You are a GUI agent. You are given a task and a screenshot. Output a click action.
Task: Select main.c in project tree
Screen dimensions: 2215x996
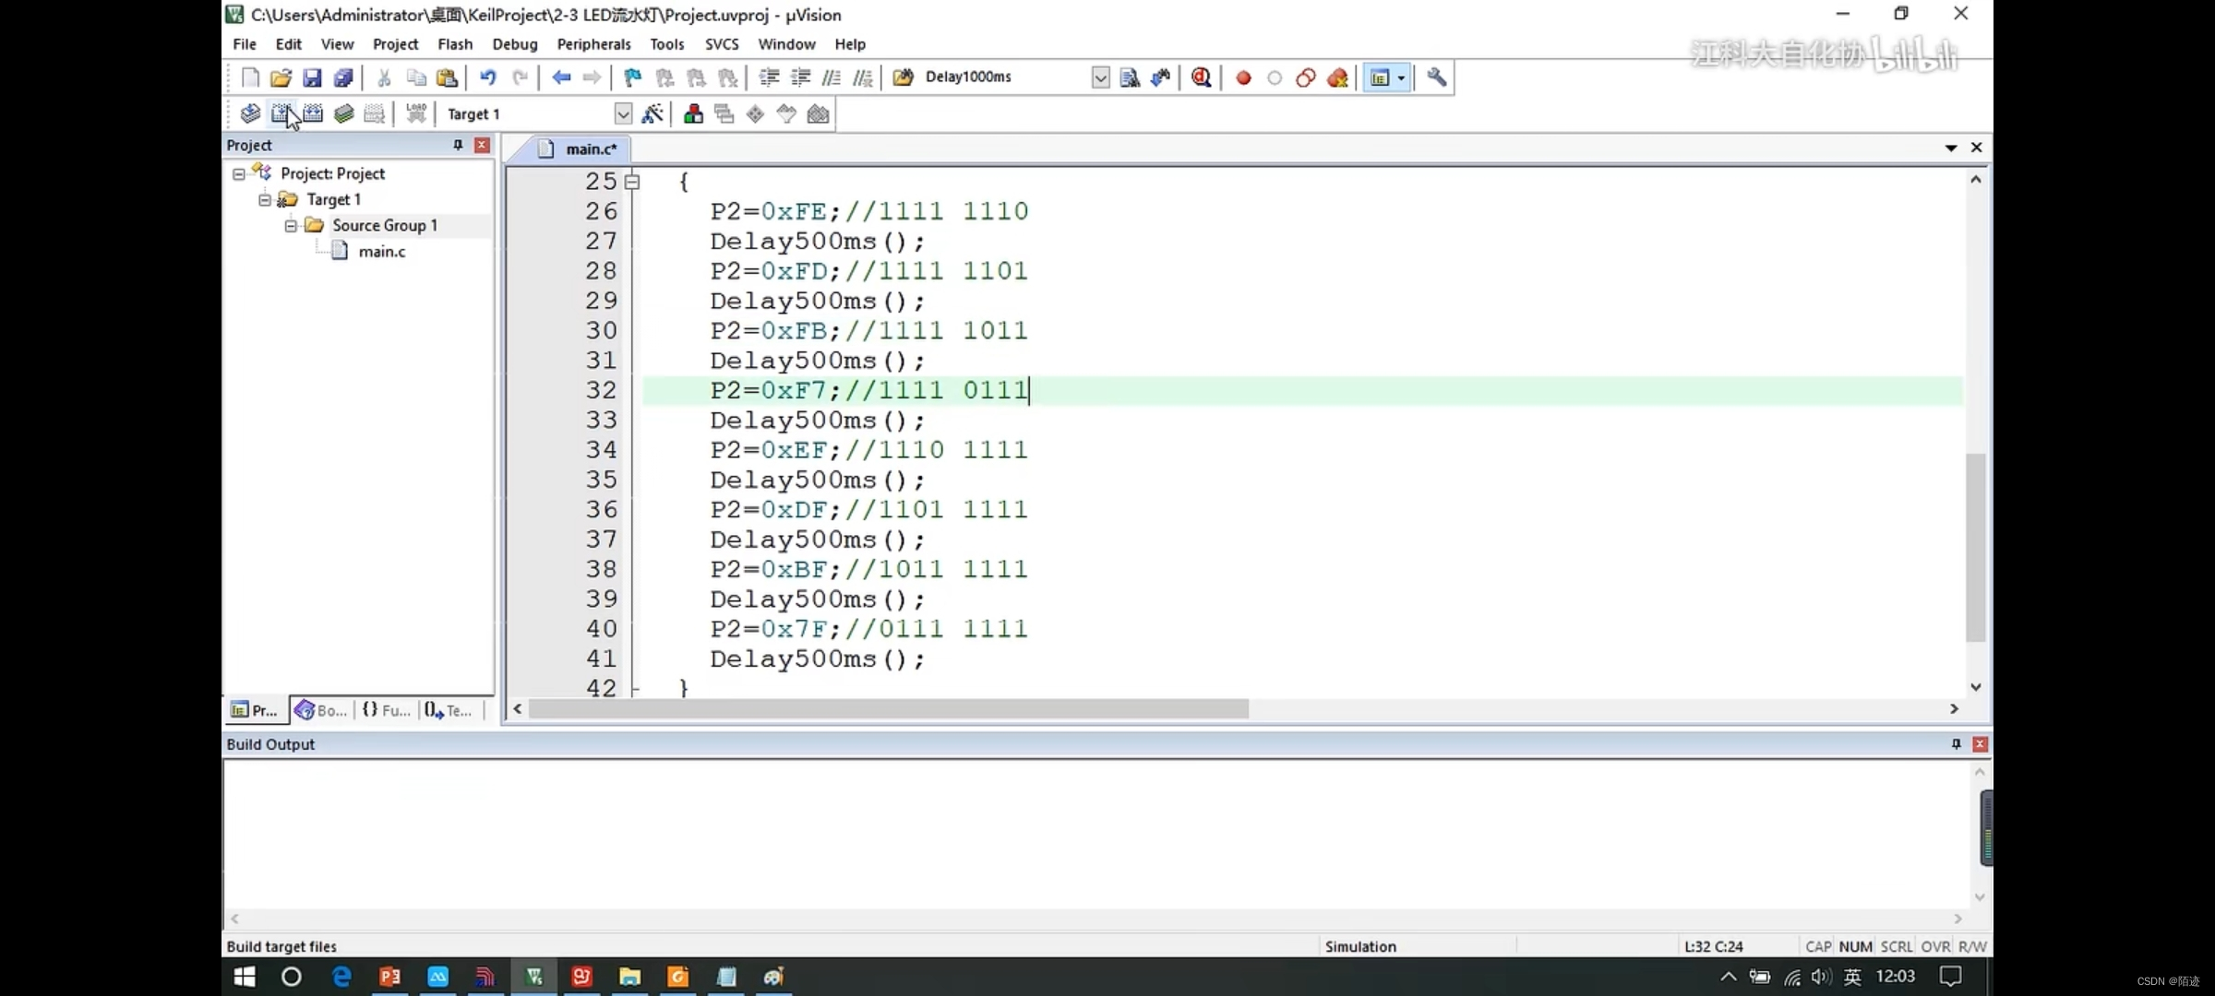381,251
